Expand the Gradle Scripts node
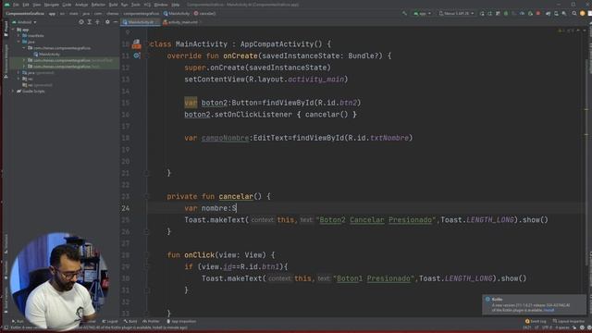Image resolution: width=592 pixels, height=333 pixels. [x=13, y=91]
